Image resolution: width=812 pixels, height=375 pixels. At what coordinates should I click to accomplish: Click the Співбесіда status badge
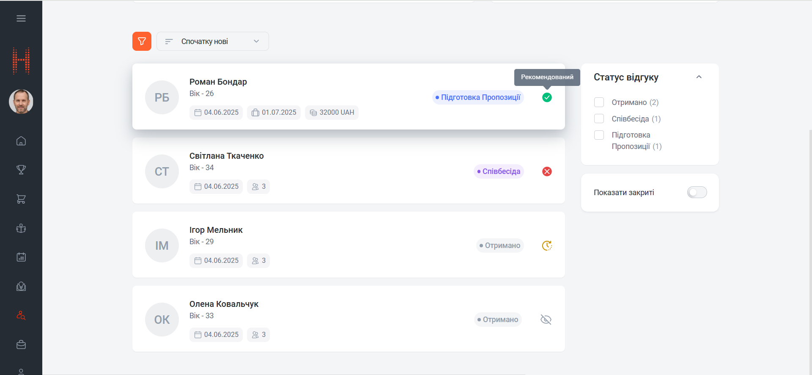point(499,171)
